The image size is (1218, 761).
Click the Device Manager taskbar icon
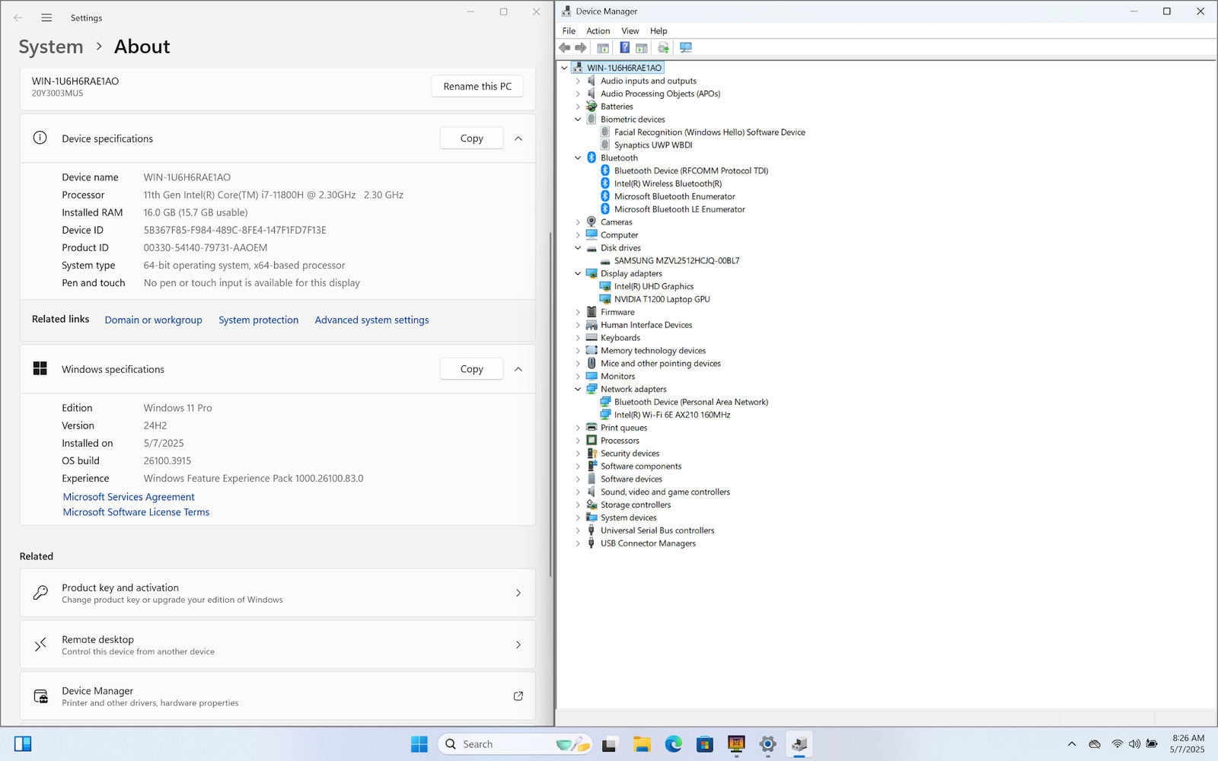click(799, 744)
